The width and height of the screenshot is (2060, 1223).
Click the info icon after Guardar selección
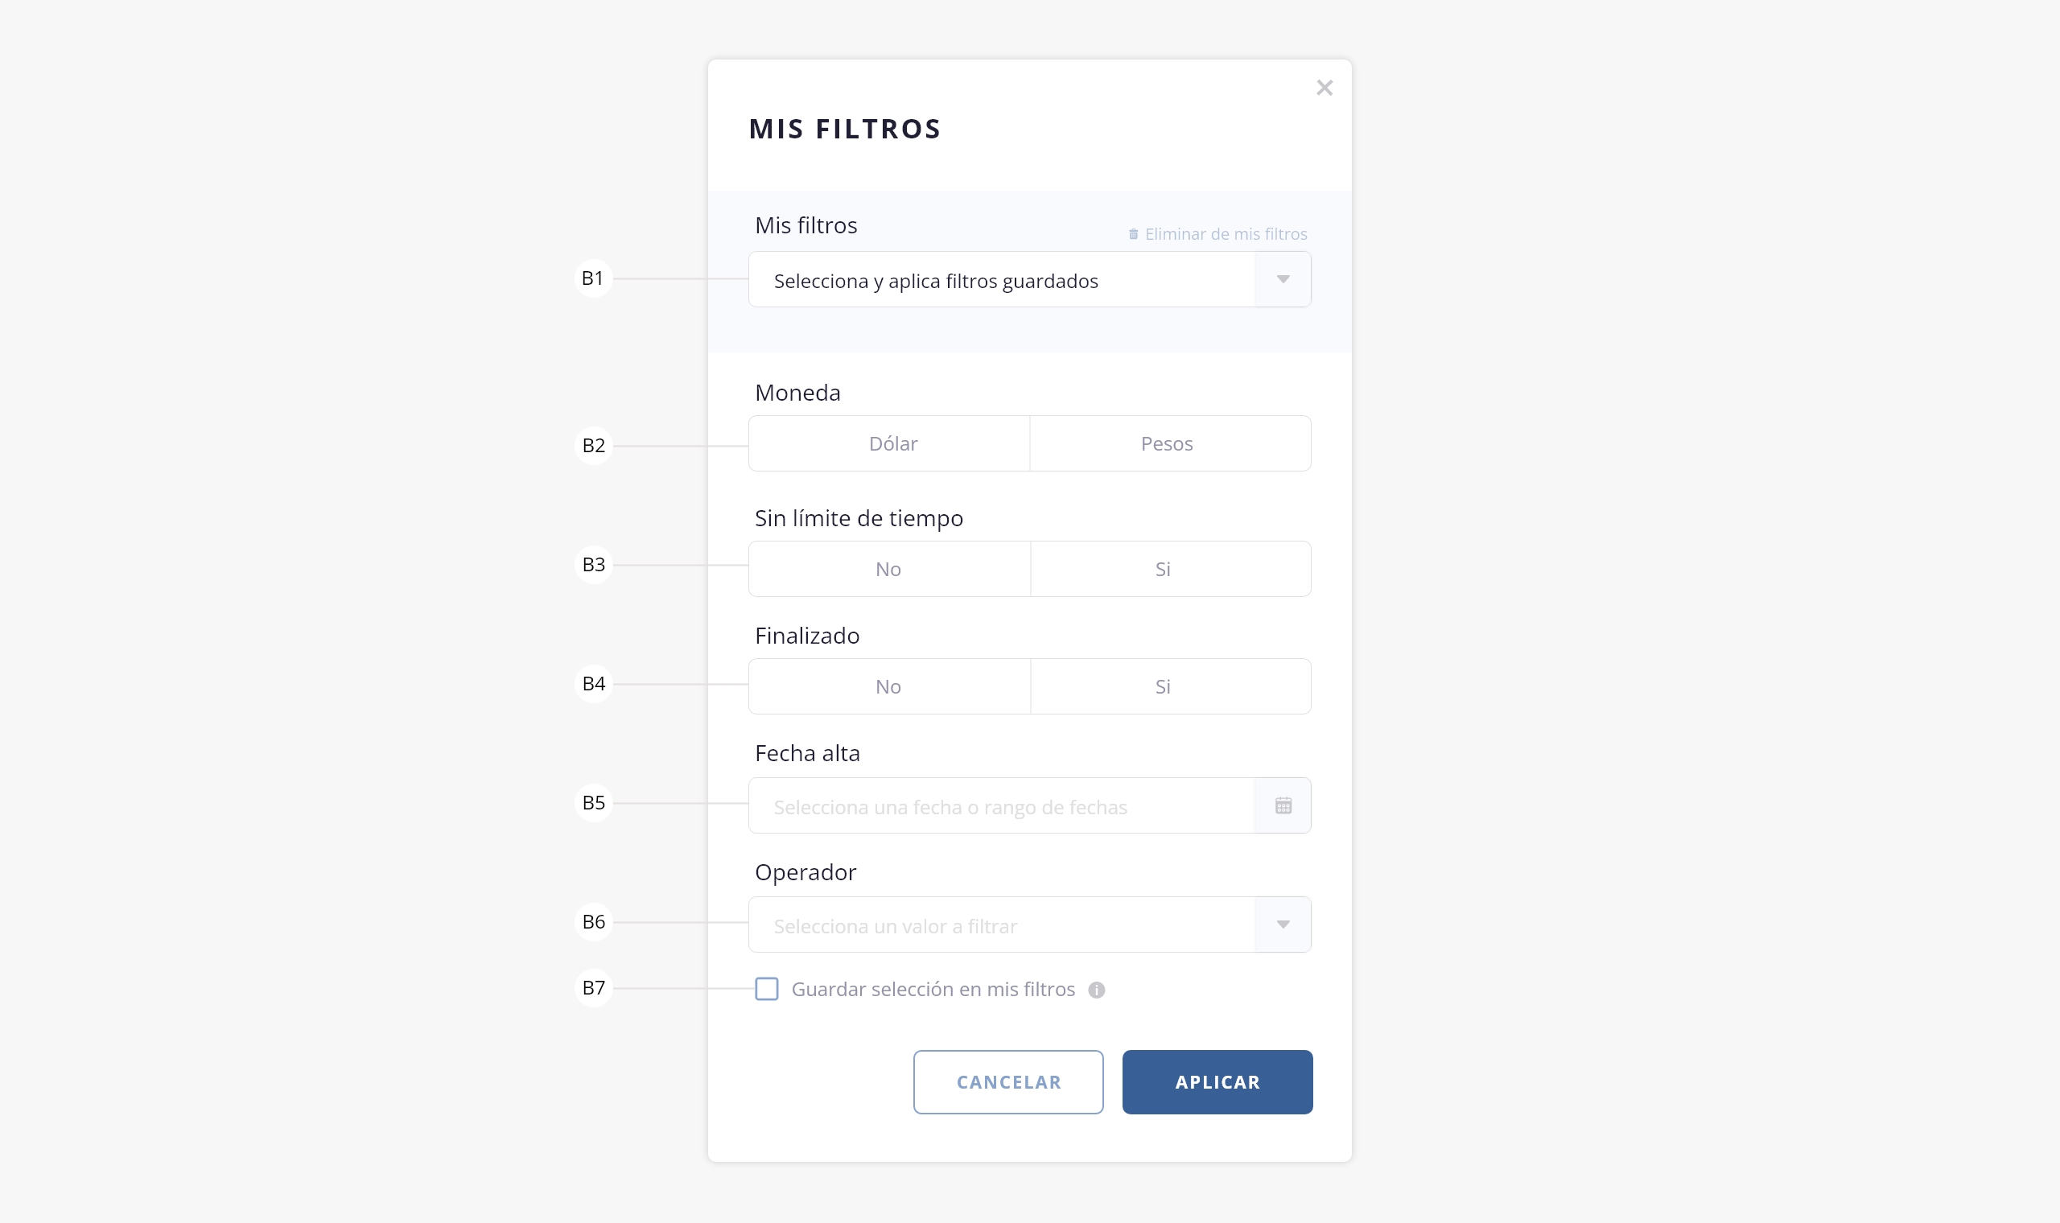click(x=1096, y=990)
